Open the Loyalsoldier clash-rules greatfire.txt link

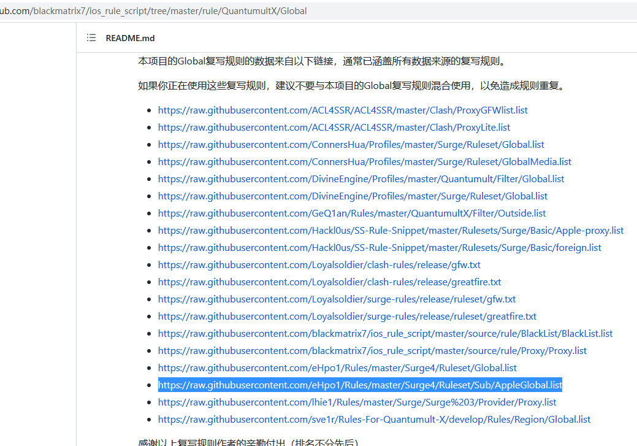[x=329, y=282]
